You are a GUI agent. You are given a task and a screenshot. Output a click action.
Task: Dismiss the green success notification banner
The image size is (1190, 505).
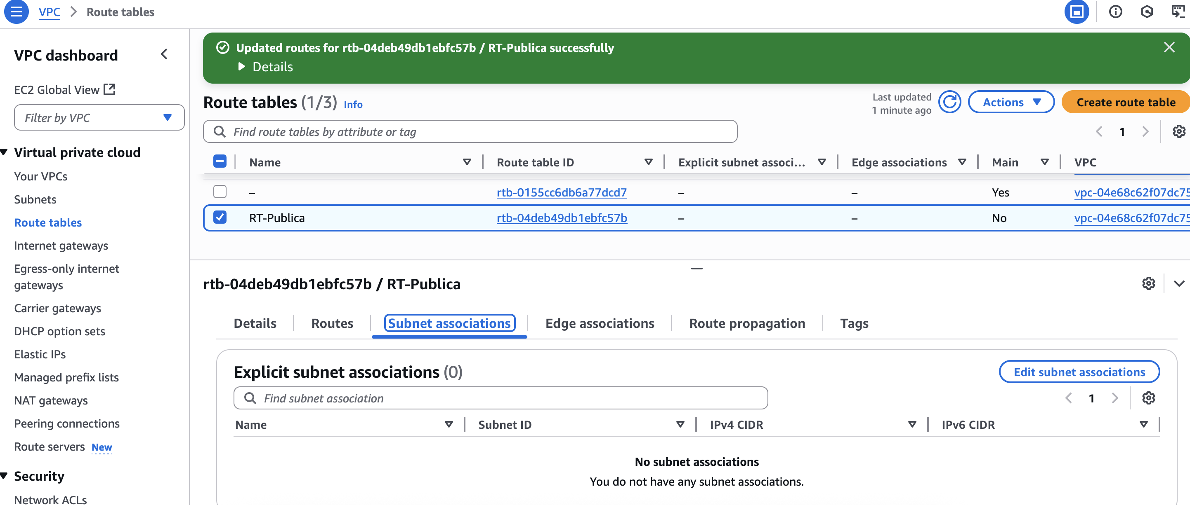coord(1169,47)
